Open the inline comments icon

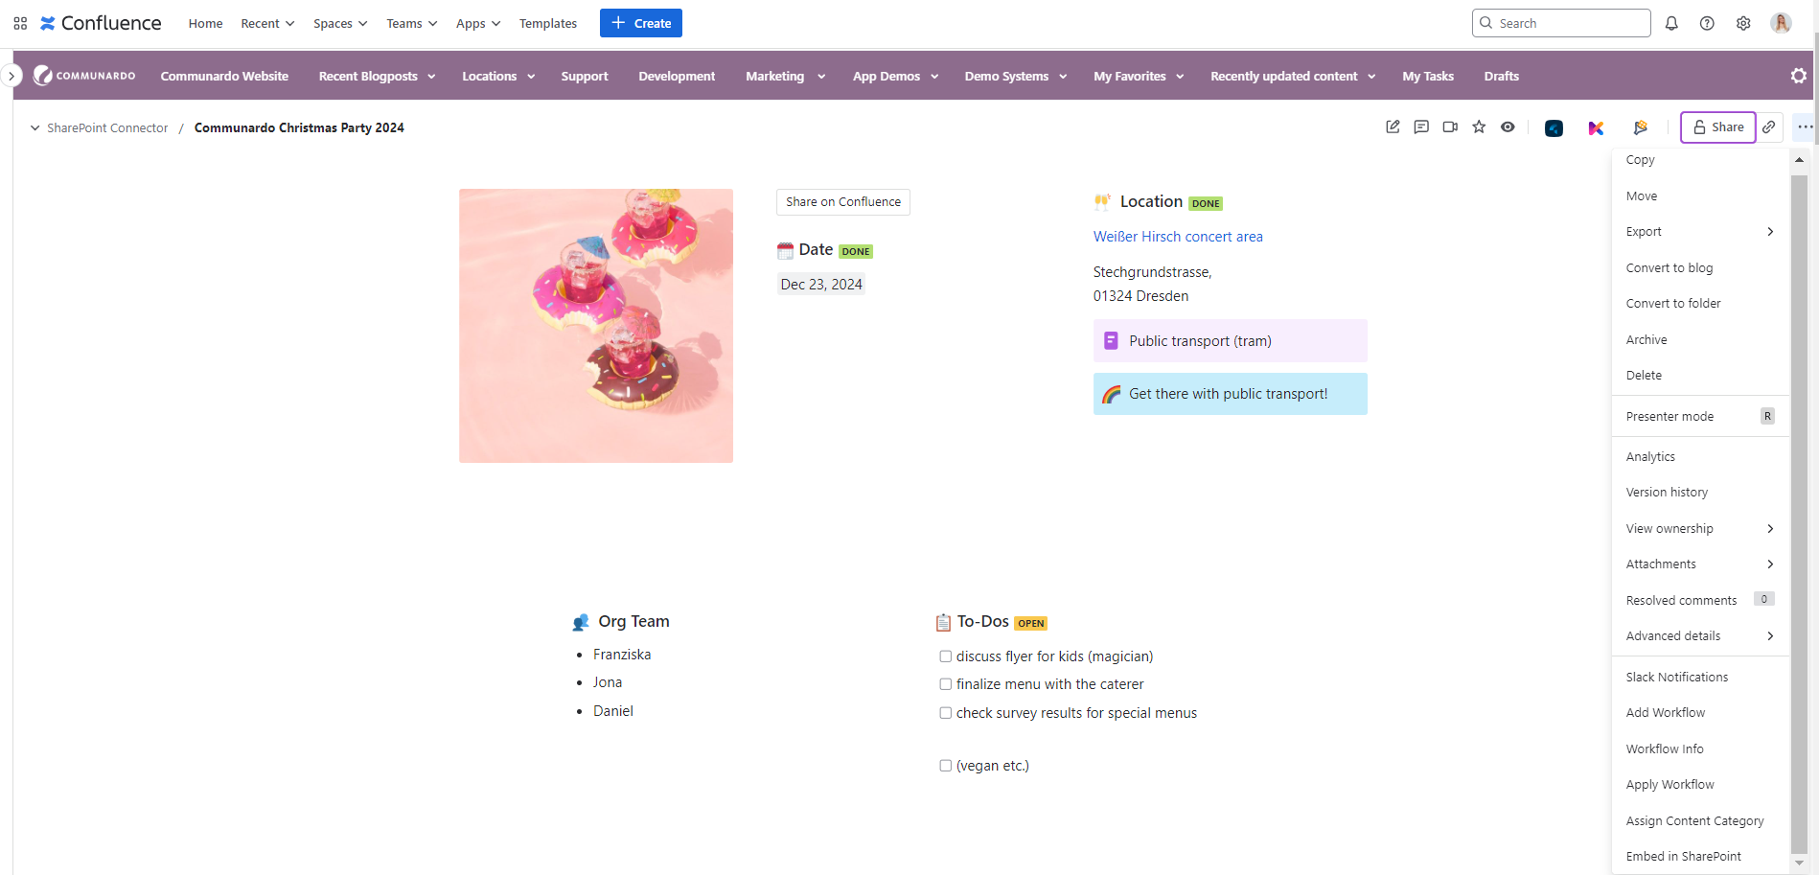[1421, 127]
